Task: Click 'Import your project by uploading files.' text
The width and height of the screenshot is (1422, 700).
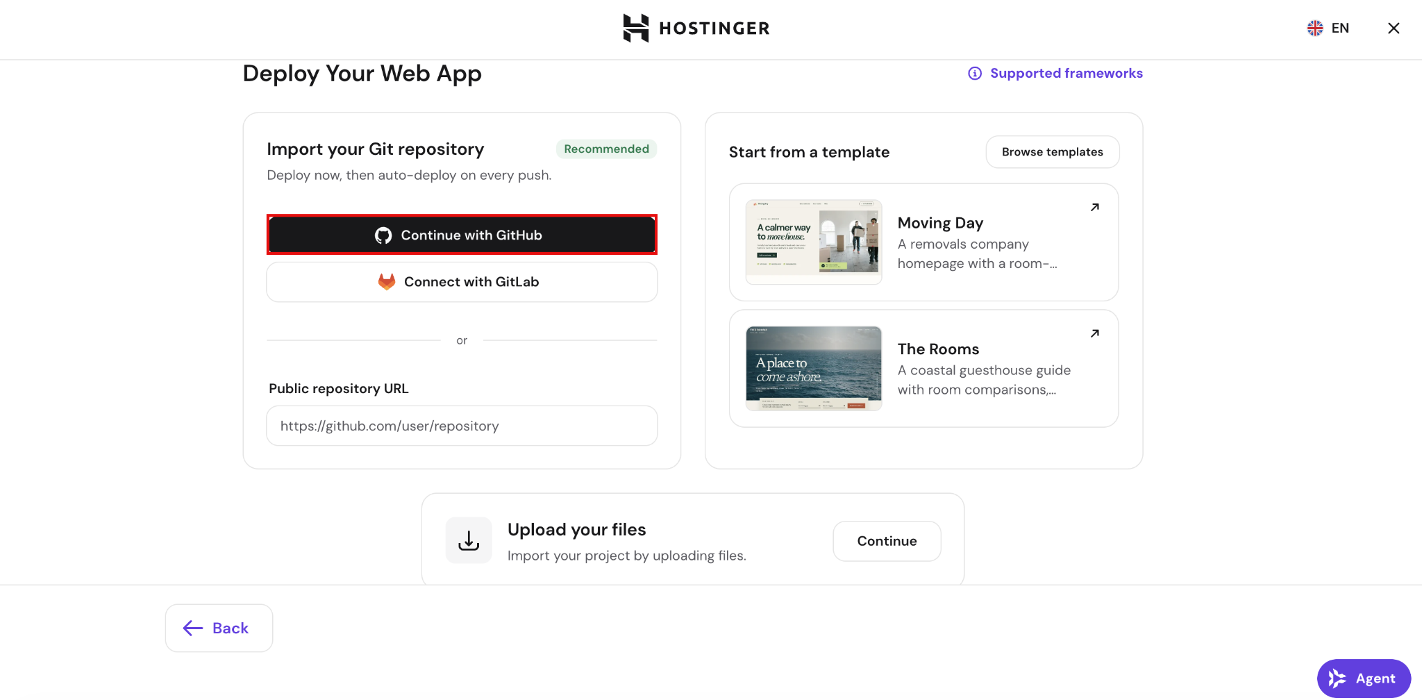Action: [627, 556]
